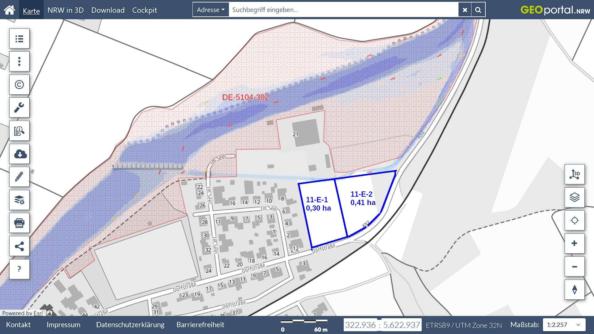The width and height of the screenshot is (594, 334).
Task: Select the feature info query tool
Action: 19,131
